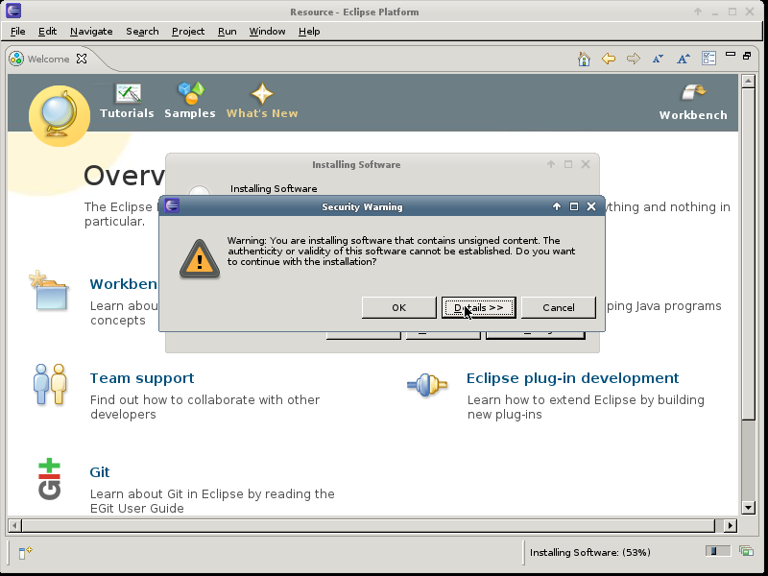Click the Git logo icon
768x576 pixels.
point(50,479)
